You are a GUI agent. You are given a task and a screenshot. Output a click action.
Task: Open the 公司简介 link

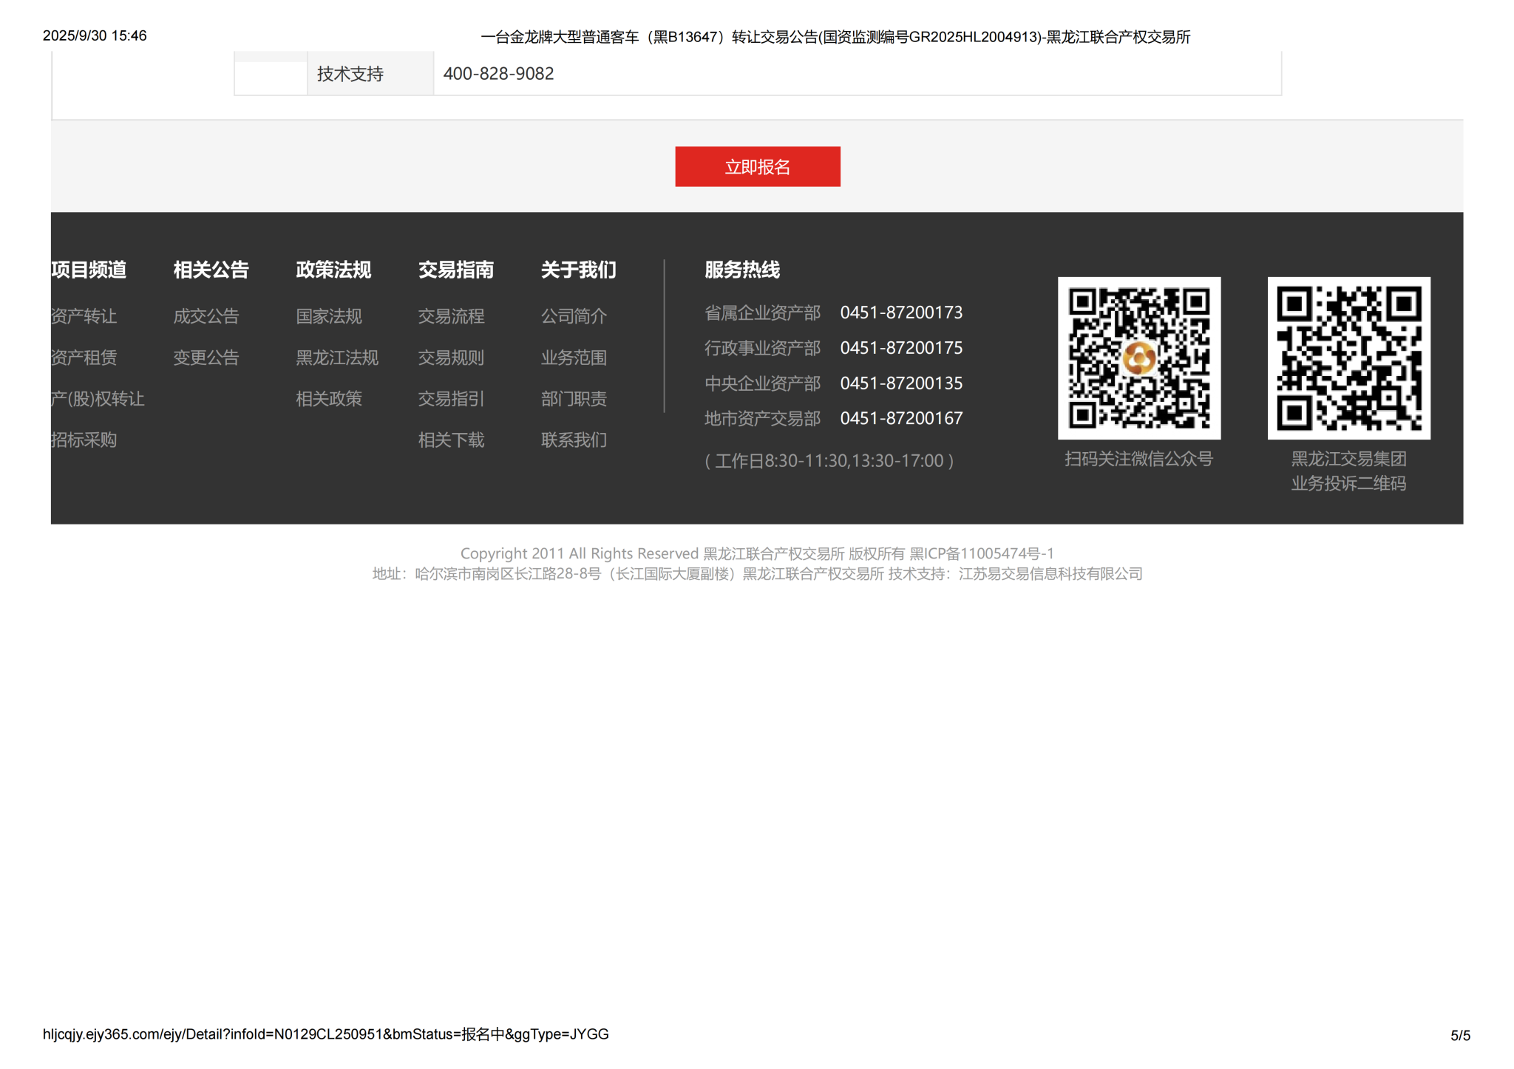[574, 316]
